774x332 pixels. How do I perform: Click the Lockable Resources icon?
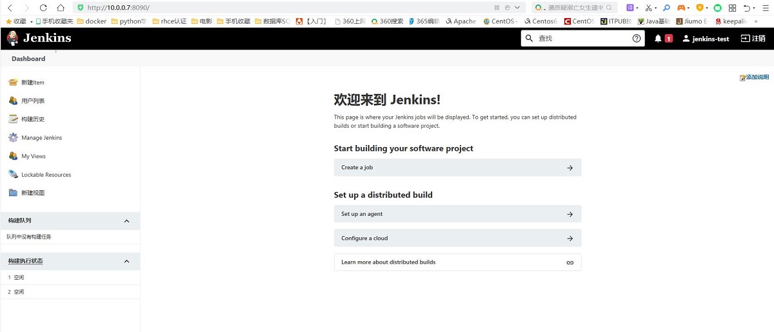tap(13, 174)
